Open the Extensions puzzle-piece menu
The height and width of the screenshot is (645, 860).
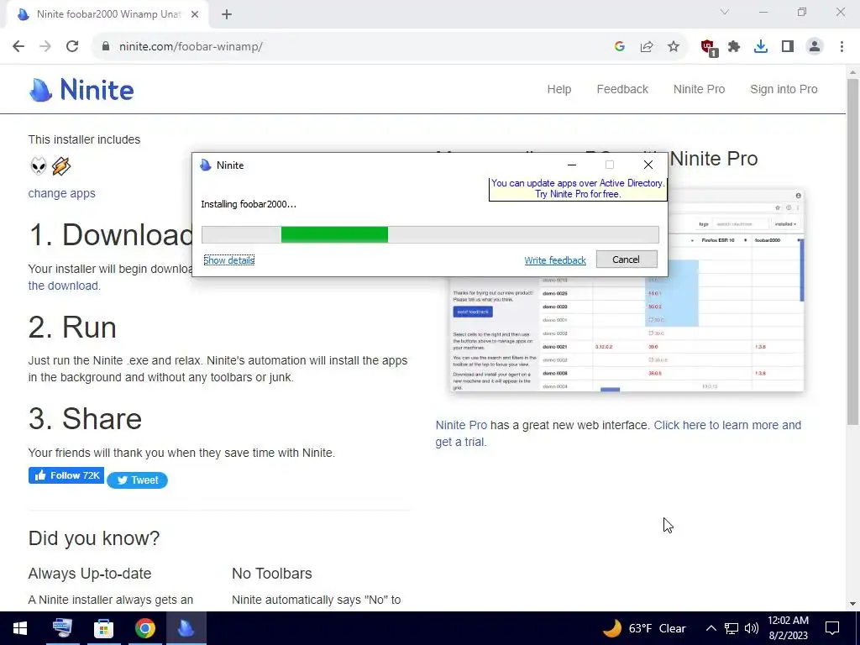pos(734,47)
